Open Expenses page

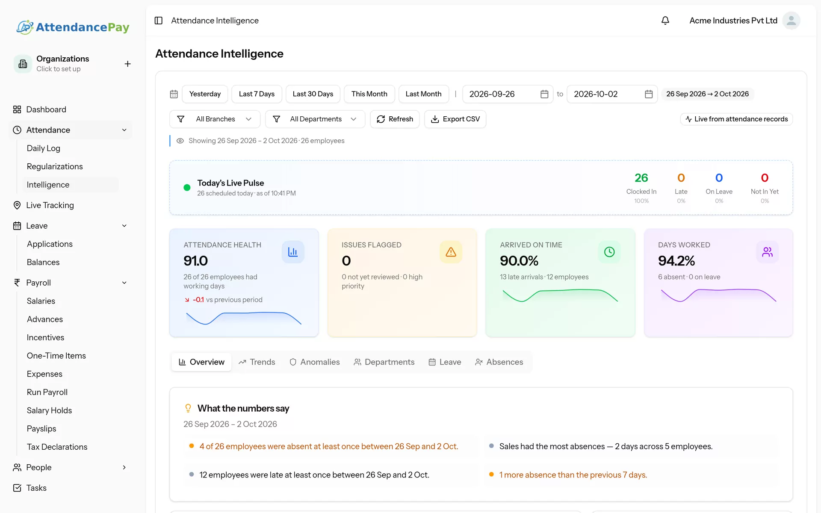(71, 374)
